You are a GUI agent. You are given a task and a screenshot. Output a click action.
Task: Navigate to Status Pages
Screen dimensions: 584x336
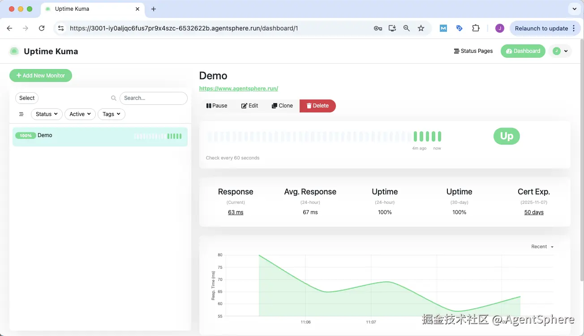click(x=473, y=51)
